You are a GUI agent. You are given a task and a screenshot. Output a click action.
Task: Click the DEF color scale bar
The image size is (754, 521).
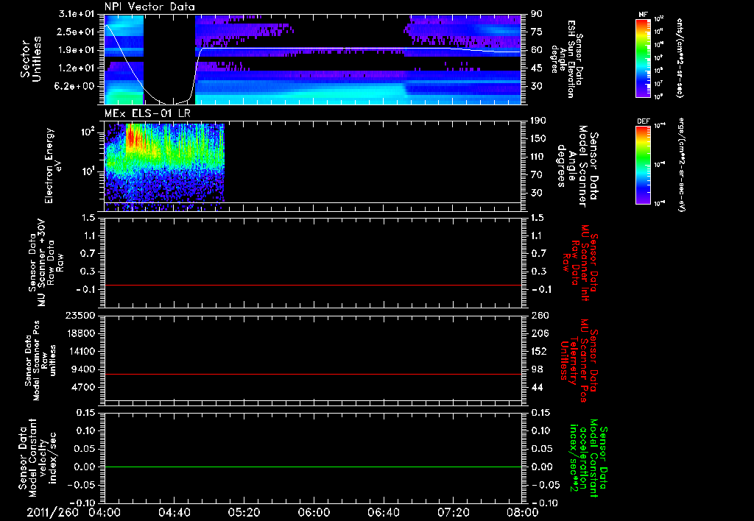pos(644,164)
